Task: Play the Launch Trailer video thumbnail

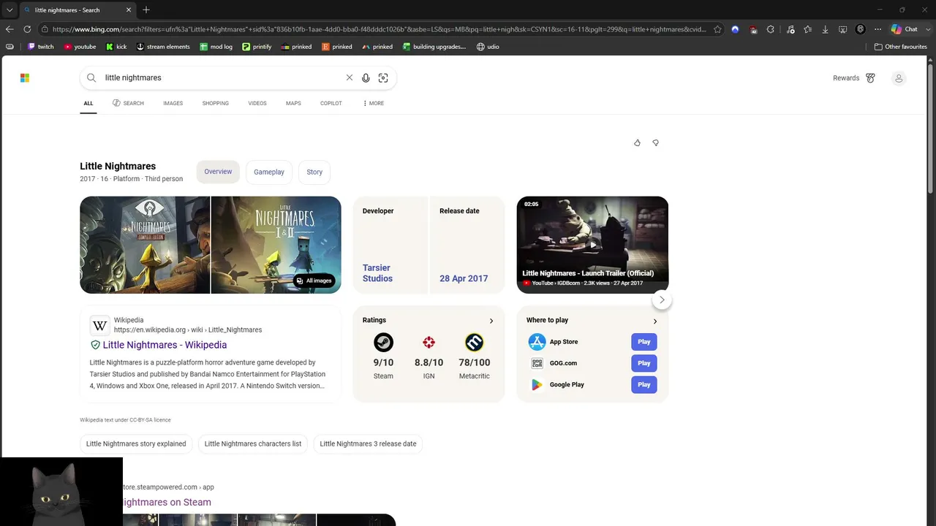Action: [x=592, y=245]
